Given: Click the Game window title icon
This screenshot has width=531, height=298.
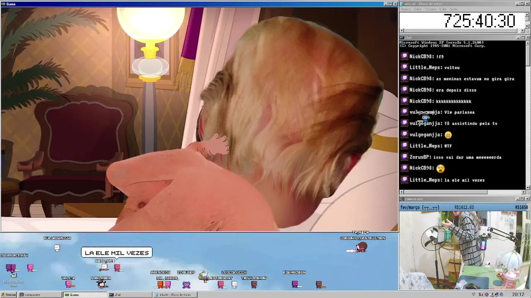Looking at the screenshot, I should [3, 4].
